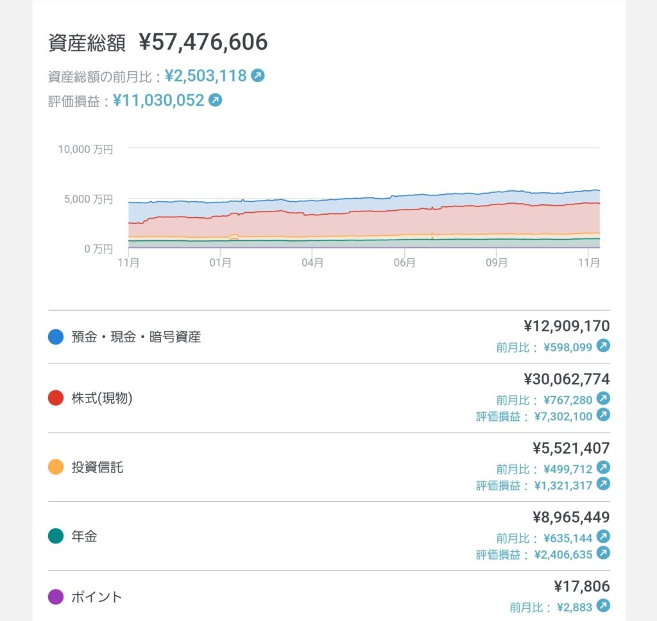This screenshot has height=621, width=657.
Task: Open arrow icon next to 評価損益 ¥2,406,635
Action: point(602,554)
